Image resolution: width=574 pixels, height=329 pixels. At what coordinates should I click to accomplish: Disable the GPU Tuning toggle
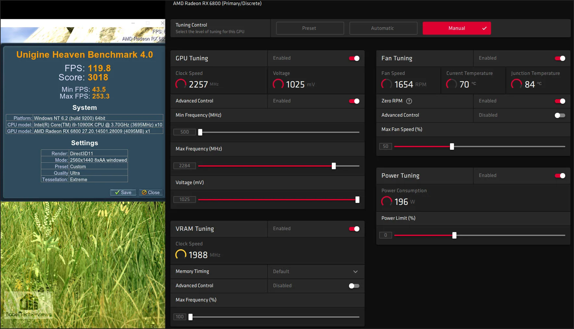tap(354, 58)
